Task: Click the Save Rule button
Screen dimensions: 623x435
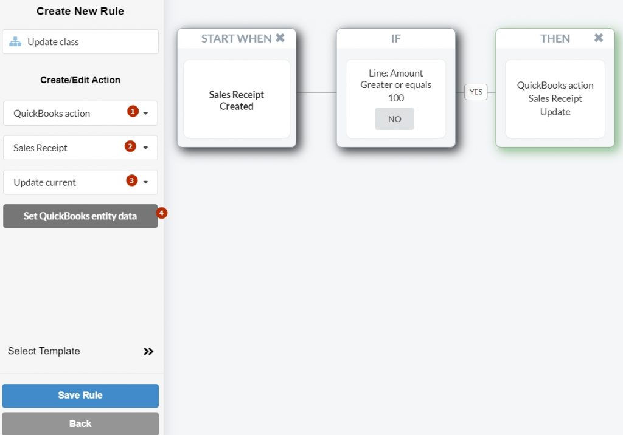Action: coord(80,396)
